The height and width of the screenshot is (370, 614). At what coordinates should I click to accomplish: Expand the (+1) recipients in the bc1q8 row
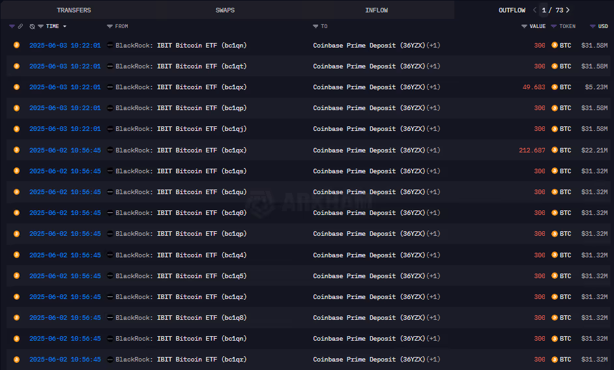tap(433, 317)
